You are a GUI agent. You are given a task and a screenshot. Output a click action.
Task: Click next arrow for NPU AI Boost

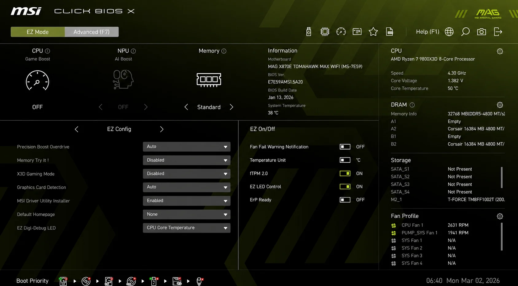coord(146,107)
